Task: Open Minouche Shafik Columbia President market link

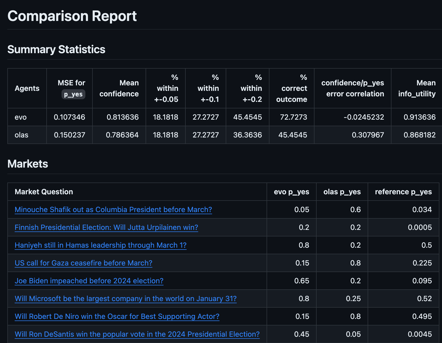Action: [113, 209]
